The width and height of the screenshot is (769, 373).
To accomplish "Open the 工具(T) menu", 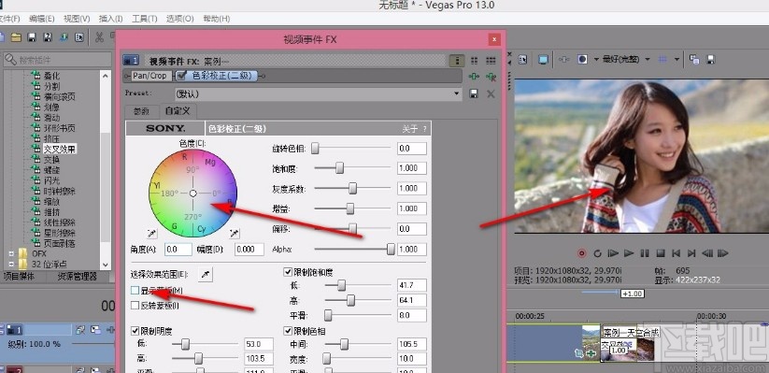I will click(144, 19).
